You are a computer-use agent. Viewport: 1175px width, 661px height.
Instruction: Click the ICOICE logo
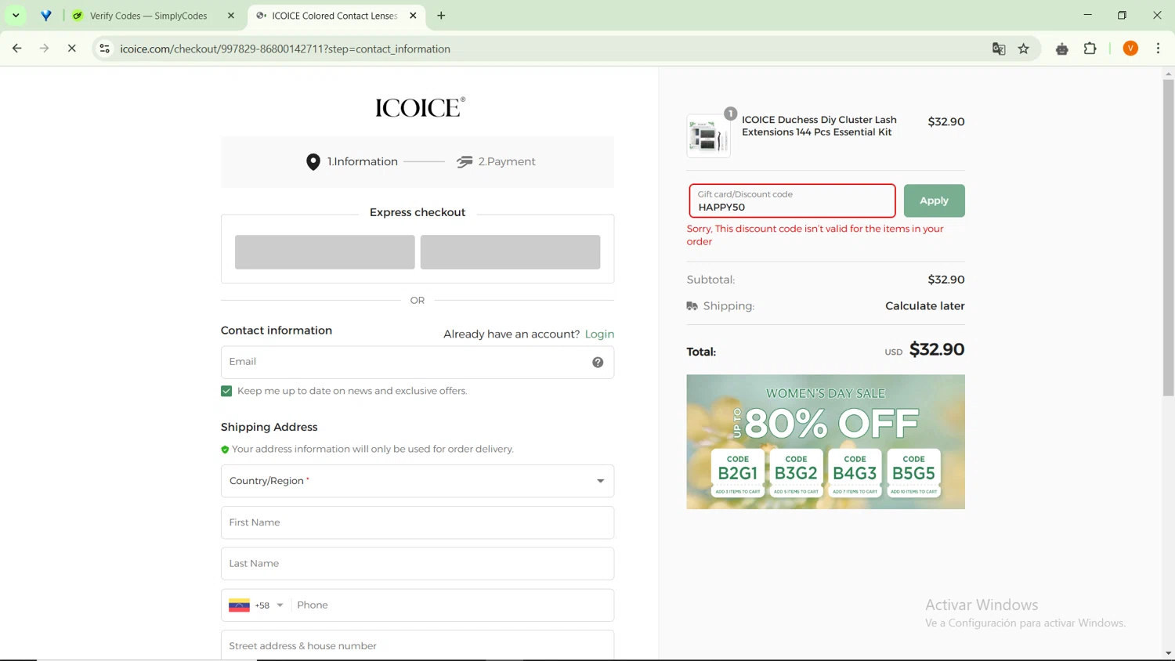point(420,107)
